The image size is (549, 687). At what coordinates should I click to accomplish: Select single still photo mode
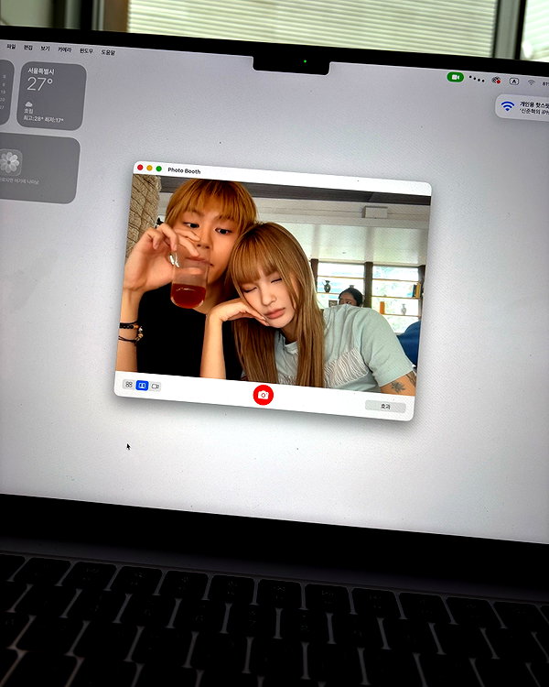[142, 385]
